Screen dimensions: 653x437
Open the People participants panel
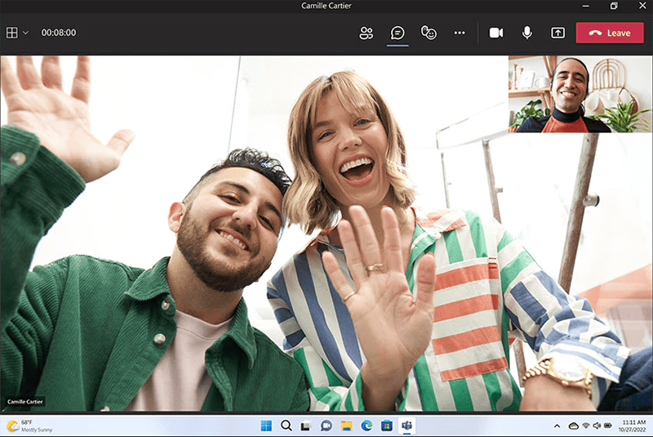pos(366,33)
